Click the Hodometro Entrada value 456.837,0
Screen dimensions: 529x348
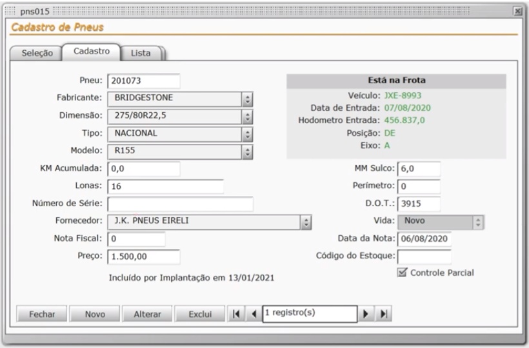click(404, 121)
